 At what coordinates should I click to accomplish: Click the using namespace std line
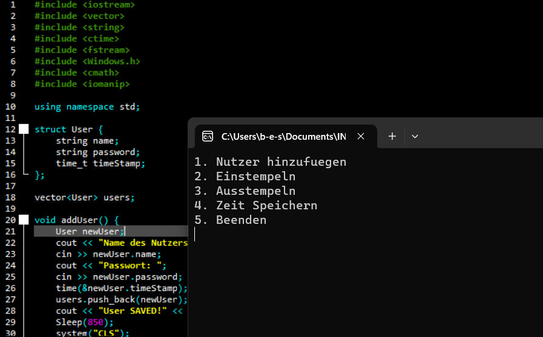point(87,106)
